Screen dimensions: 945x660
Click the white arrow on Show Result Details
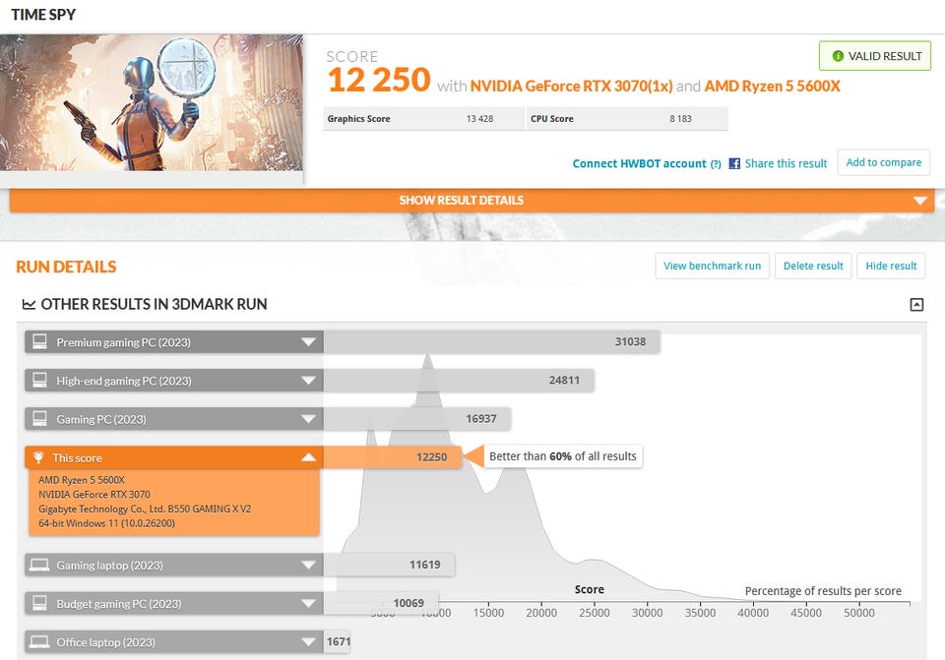click(x=920, y=201)
